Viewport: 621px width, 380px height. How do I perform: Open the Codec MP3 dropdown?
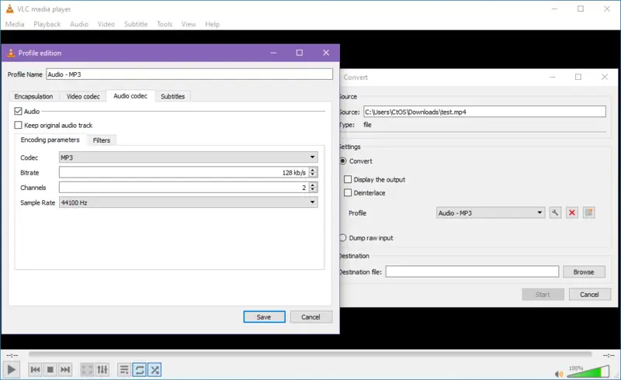pyautogui.click(x=188, y=157)
